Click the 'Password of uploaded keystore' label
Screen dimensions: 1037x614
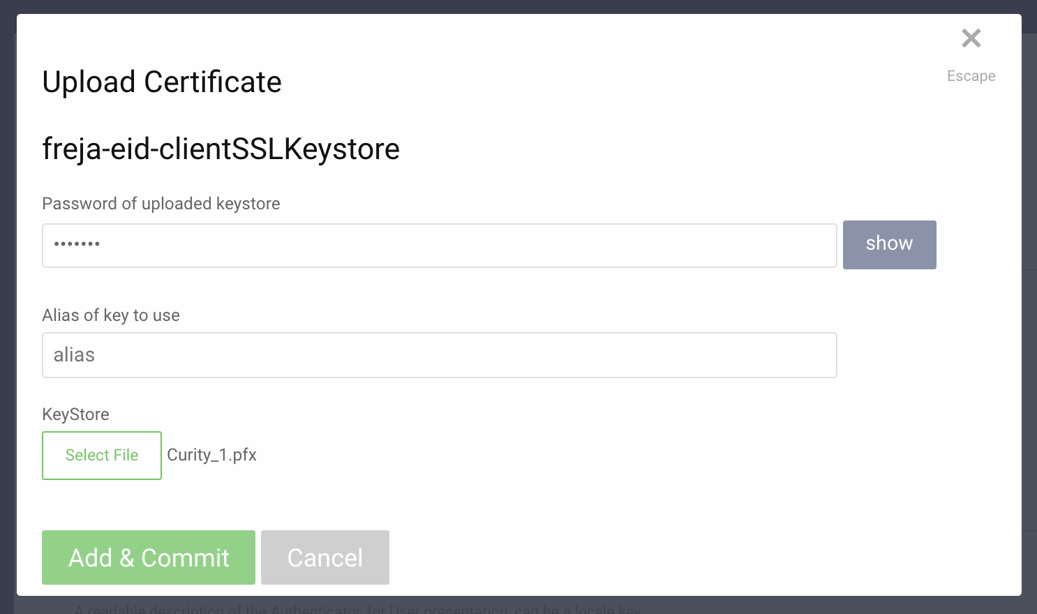161,204
